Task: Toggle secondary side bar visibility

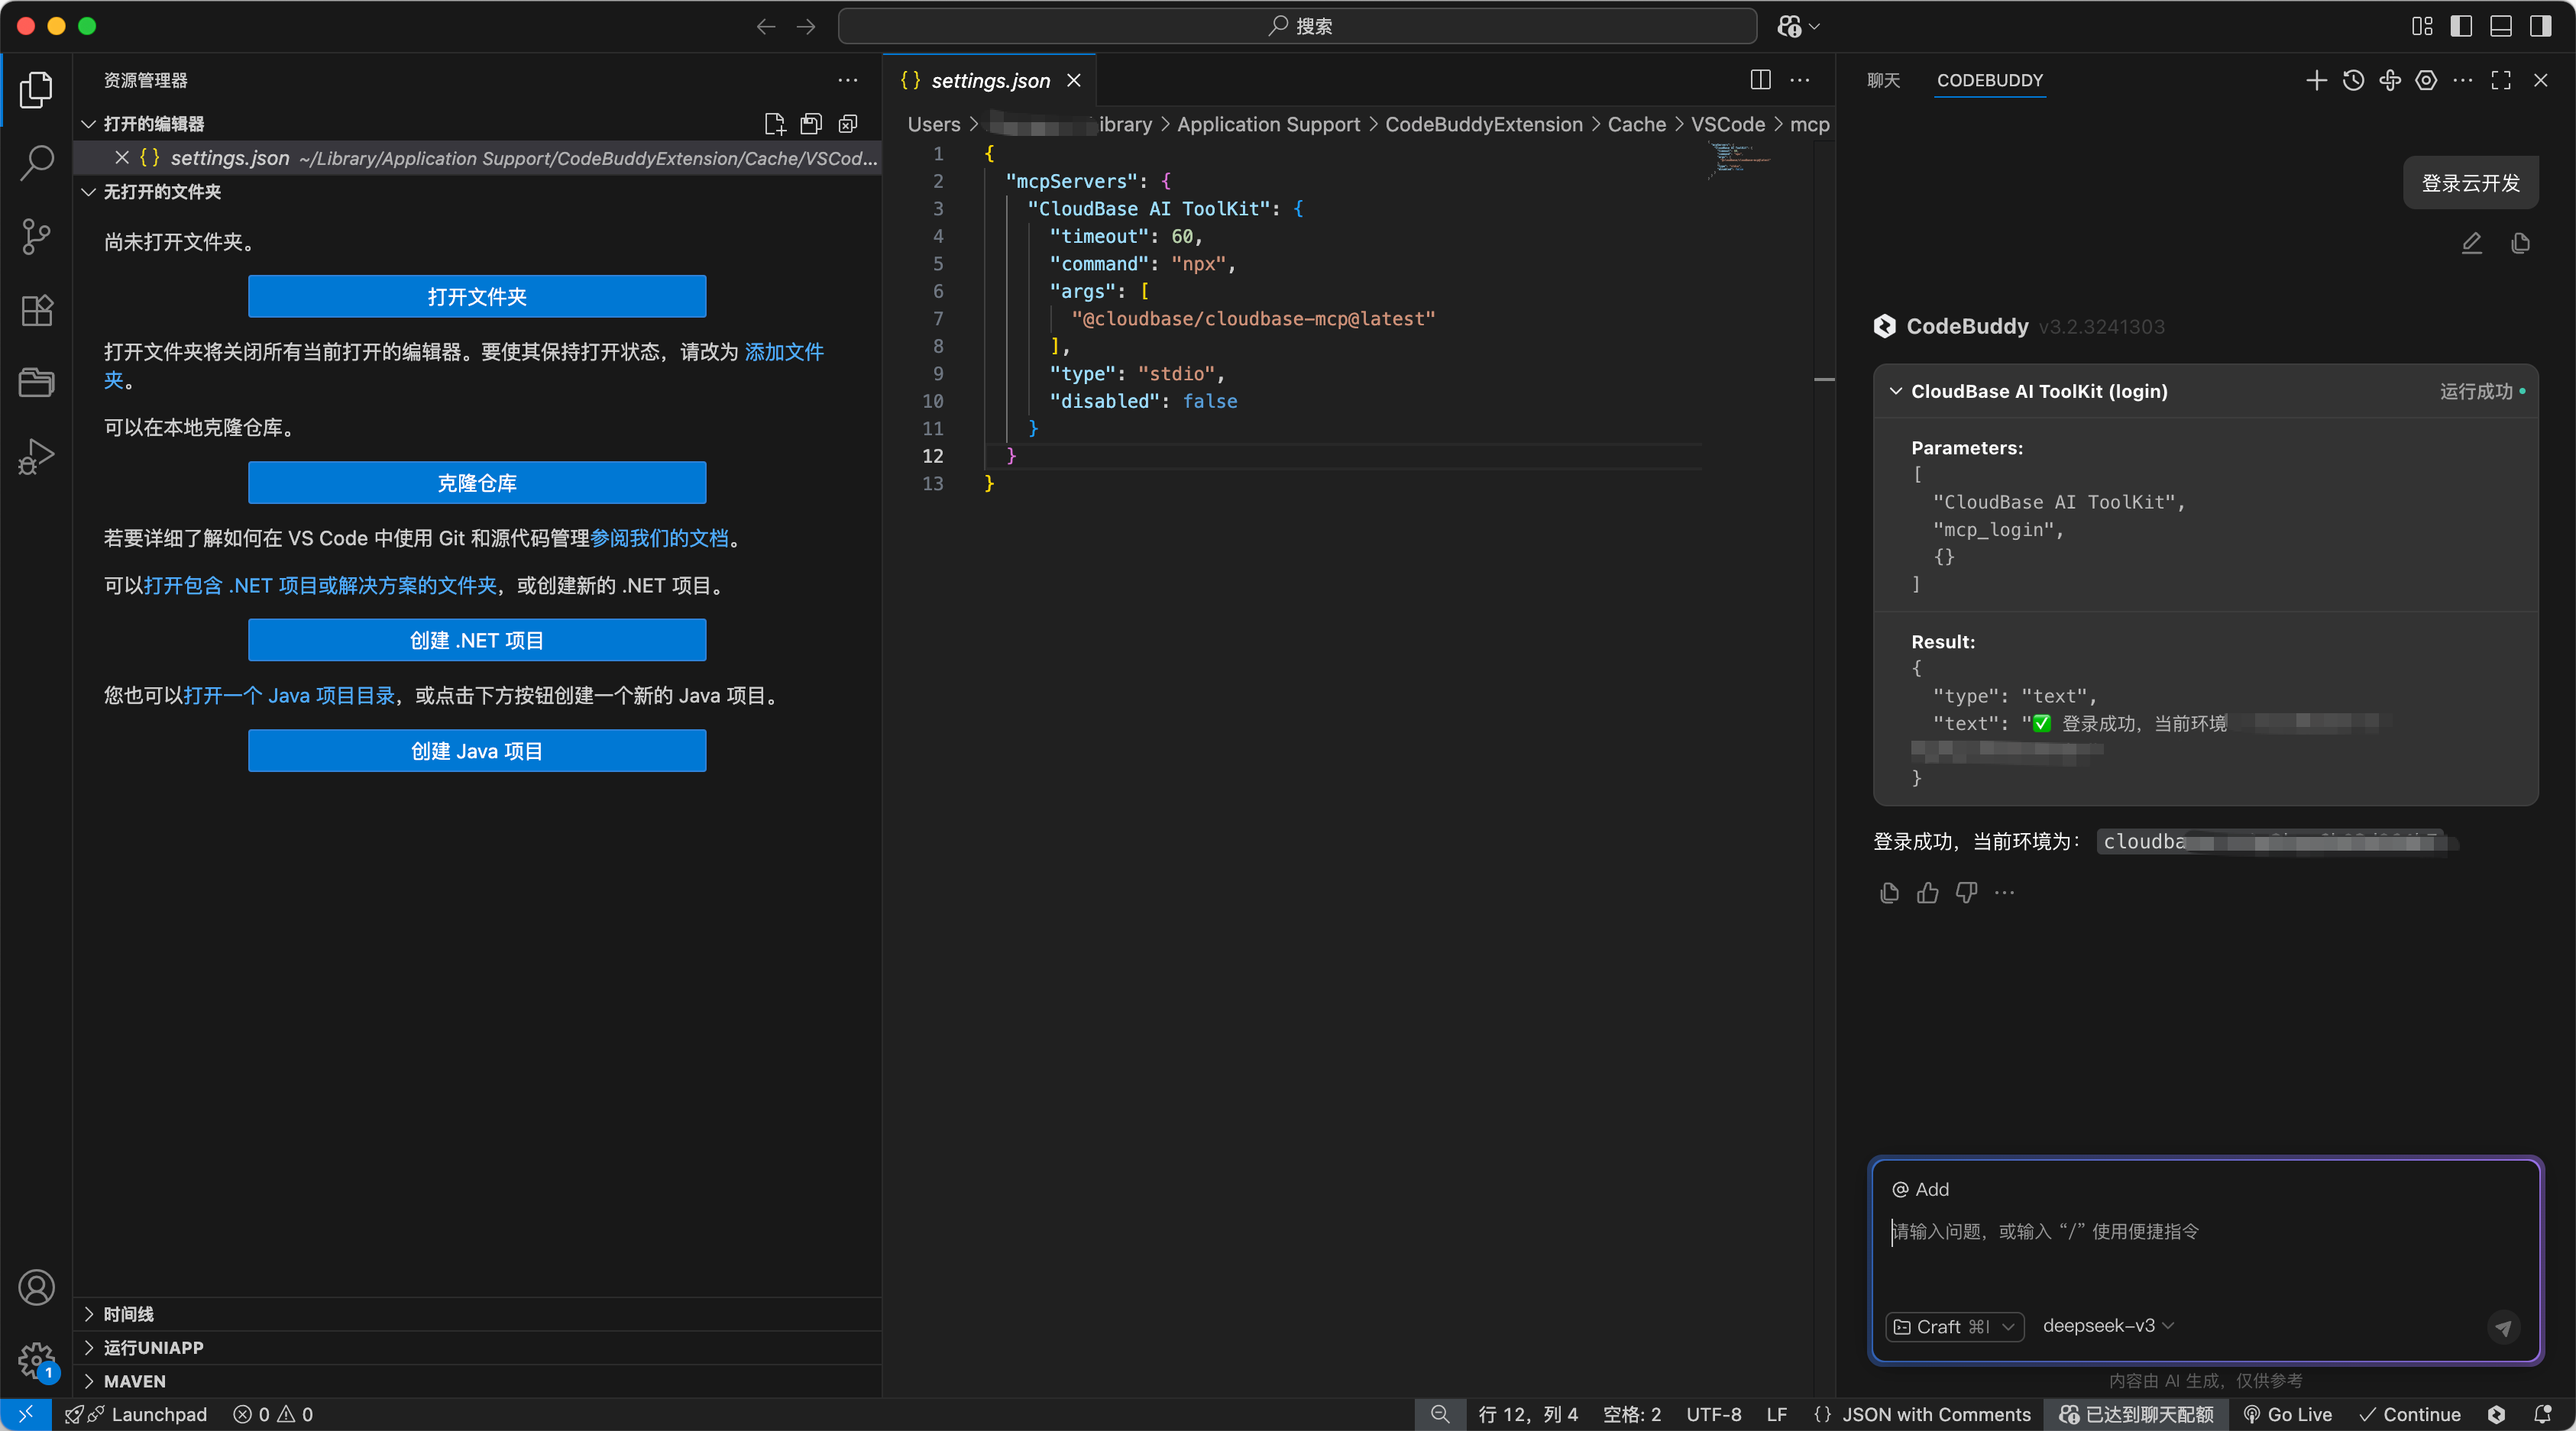Action: click(x=2540, y=26)
